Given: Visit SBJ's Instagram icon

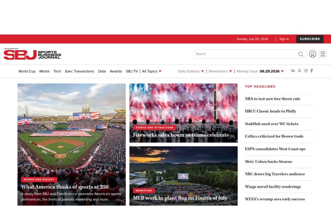Looking at the screenshot, I should coord(306,70).
